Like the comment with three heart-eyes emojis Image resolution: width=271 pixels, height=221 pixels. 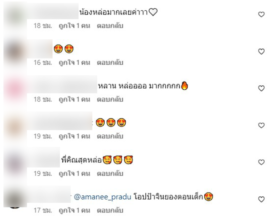[x=261, y=125]
